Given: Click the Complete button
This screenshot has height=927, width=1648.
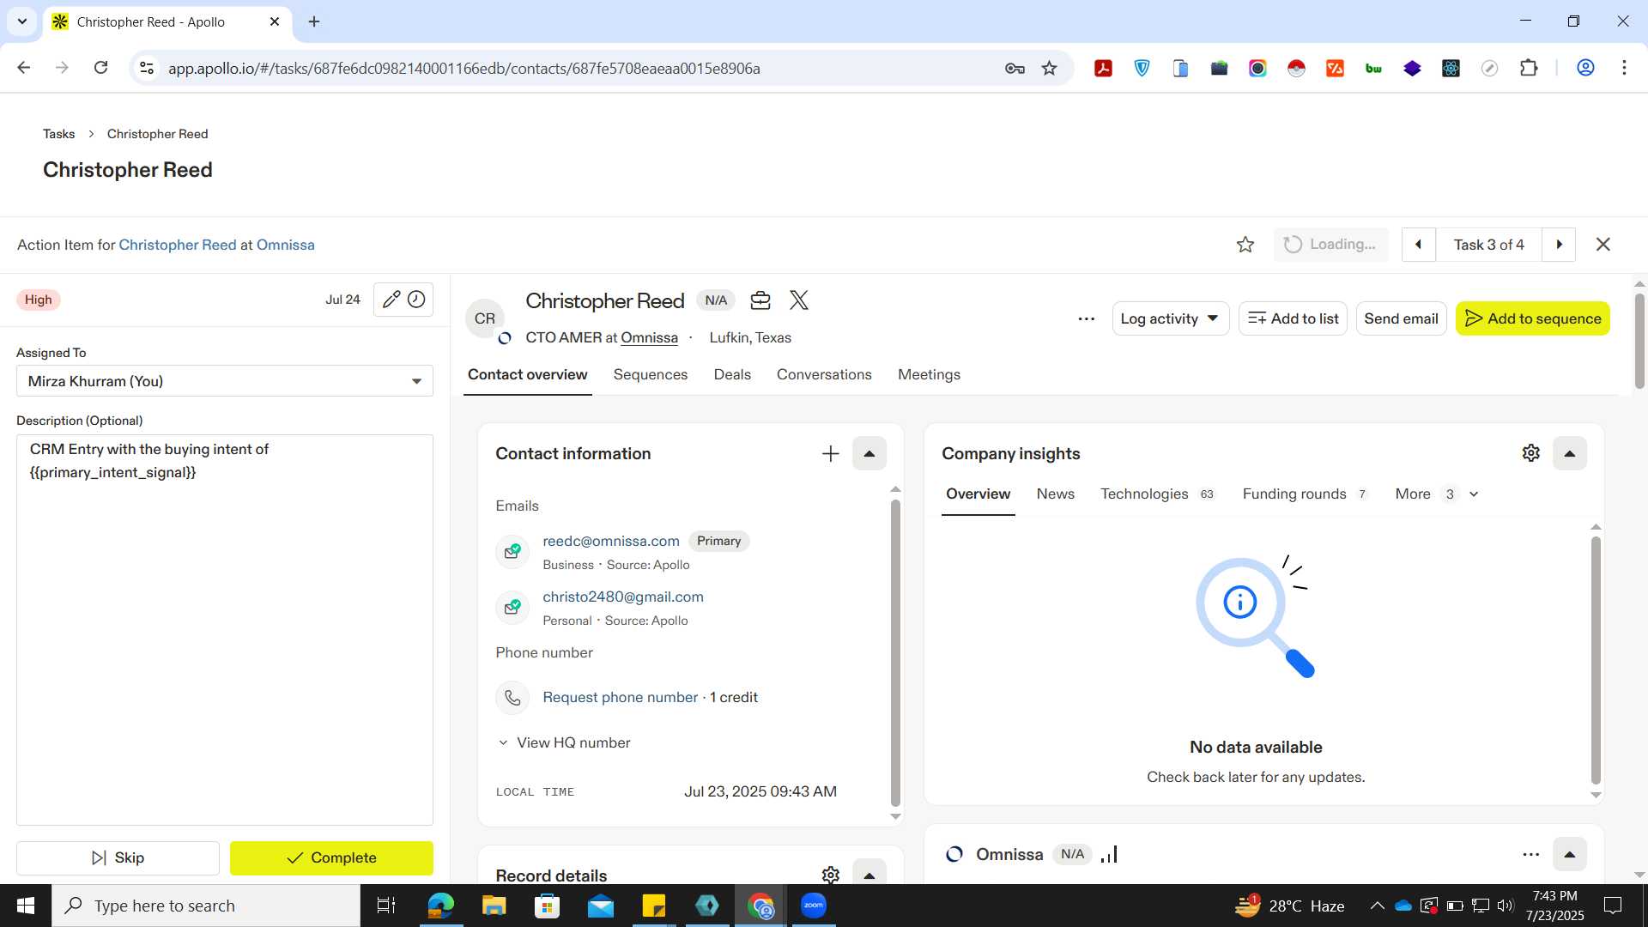Looking at the screenshot, I should (x=331, y=858).
